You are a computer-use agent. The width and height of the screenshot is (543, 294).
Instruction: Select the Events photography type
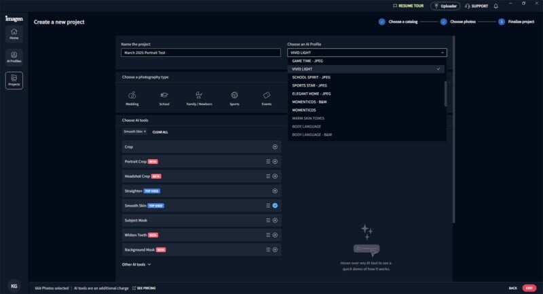[267, 98]
